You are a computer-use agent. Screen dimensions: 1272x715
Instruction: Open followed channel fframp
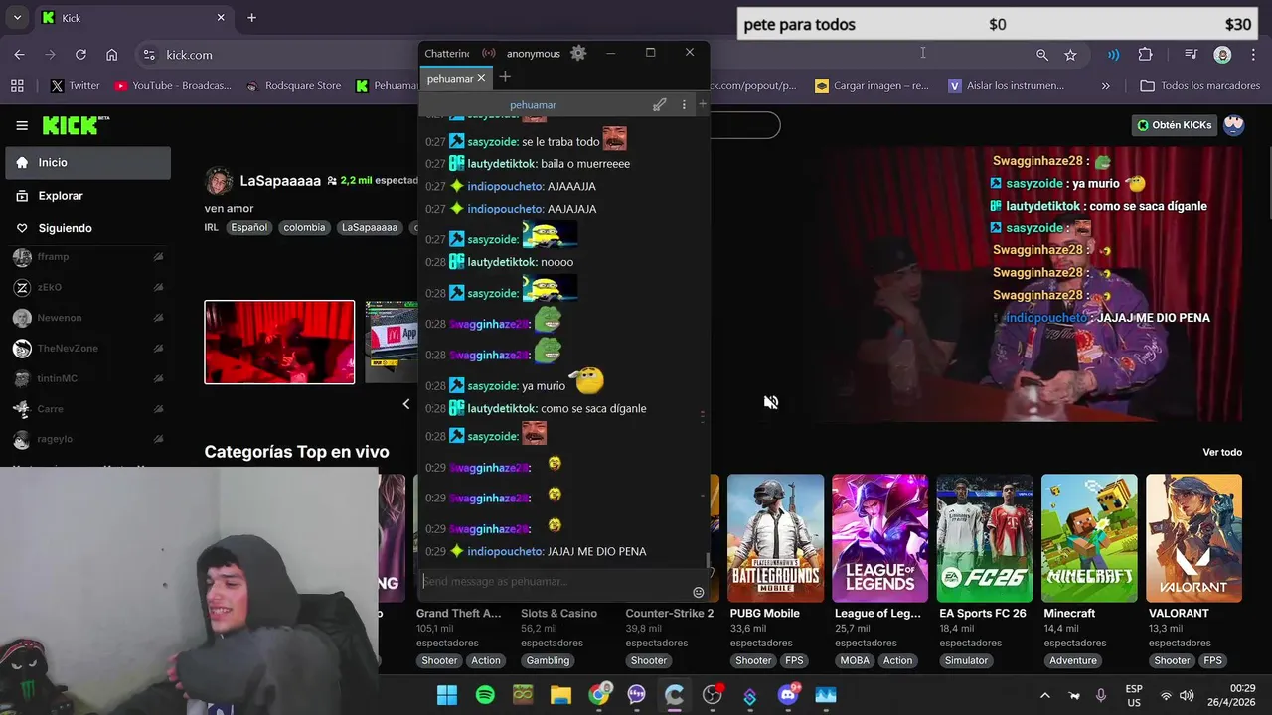pos(88,257)
